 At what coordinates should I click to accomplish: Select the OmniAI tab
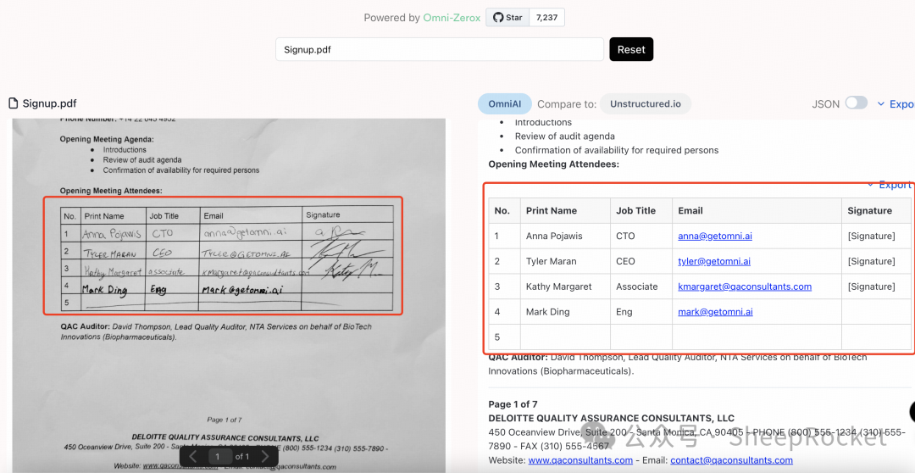505,104
